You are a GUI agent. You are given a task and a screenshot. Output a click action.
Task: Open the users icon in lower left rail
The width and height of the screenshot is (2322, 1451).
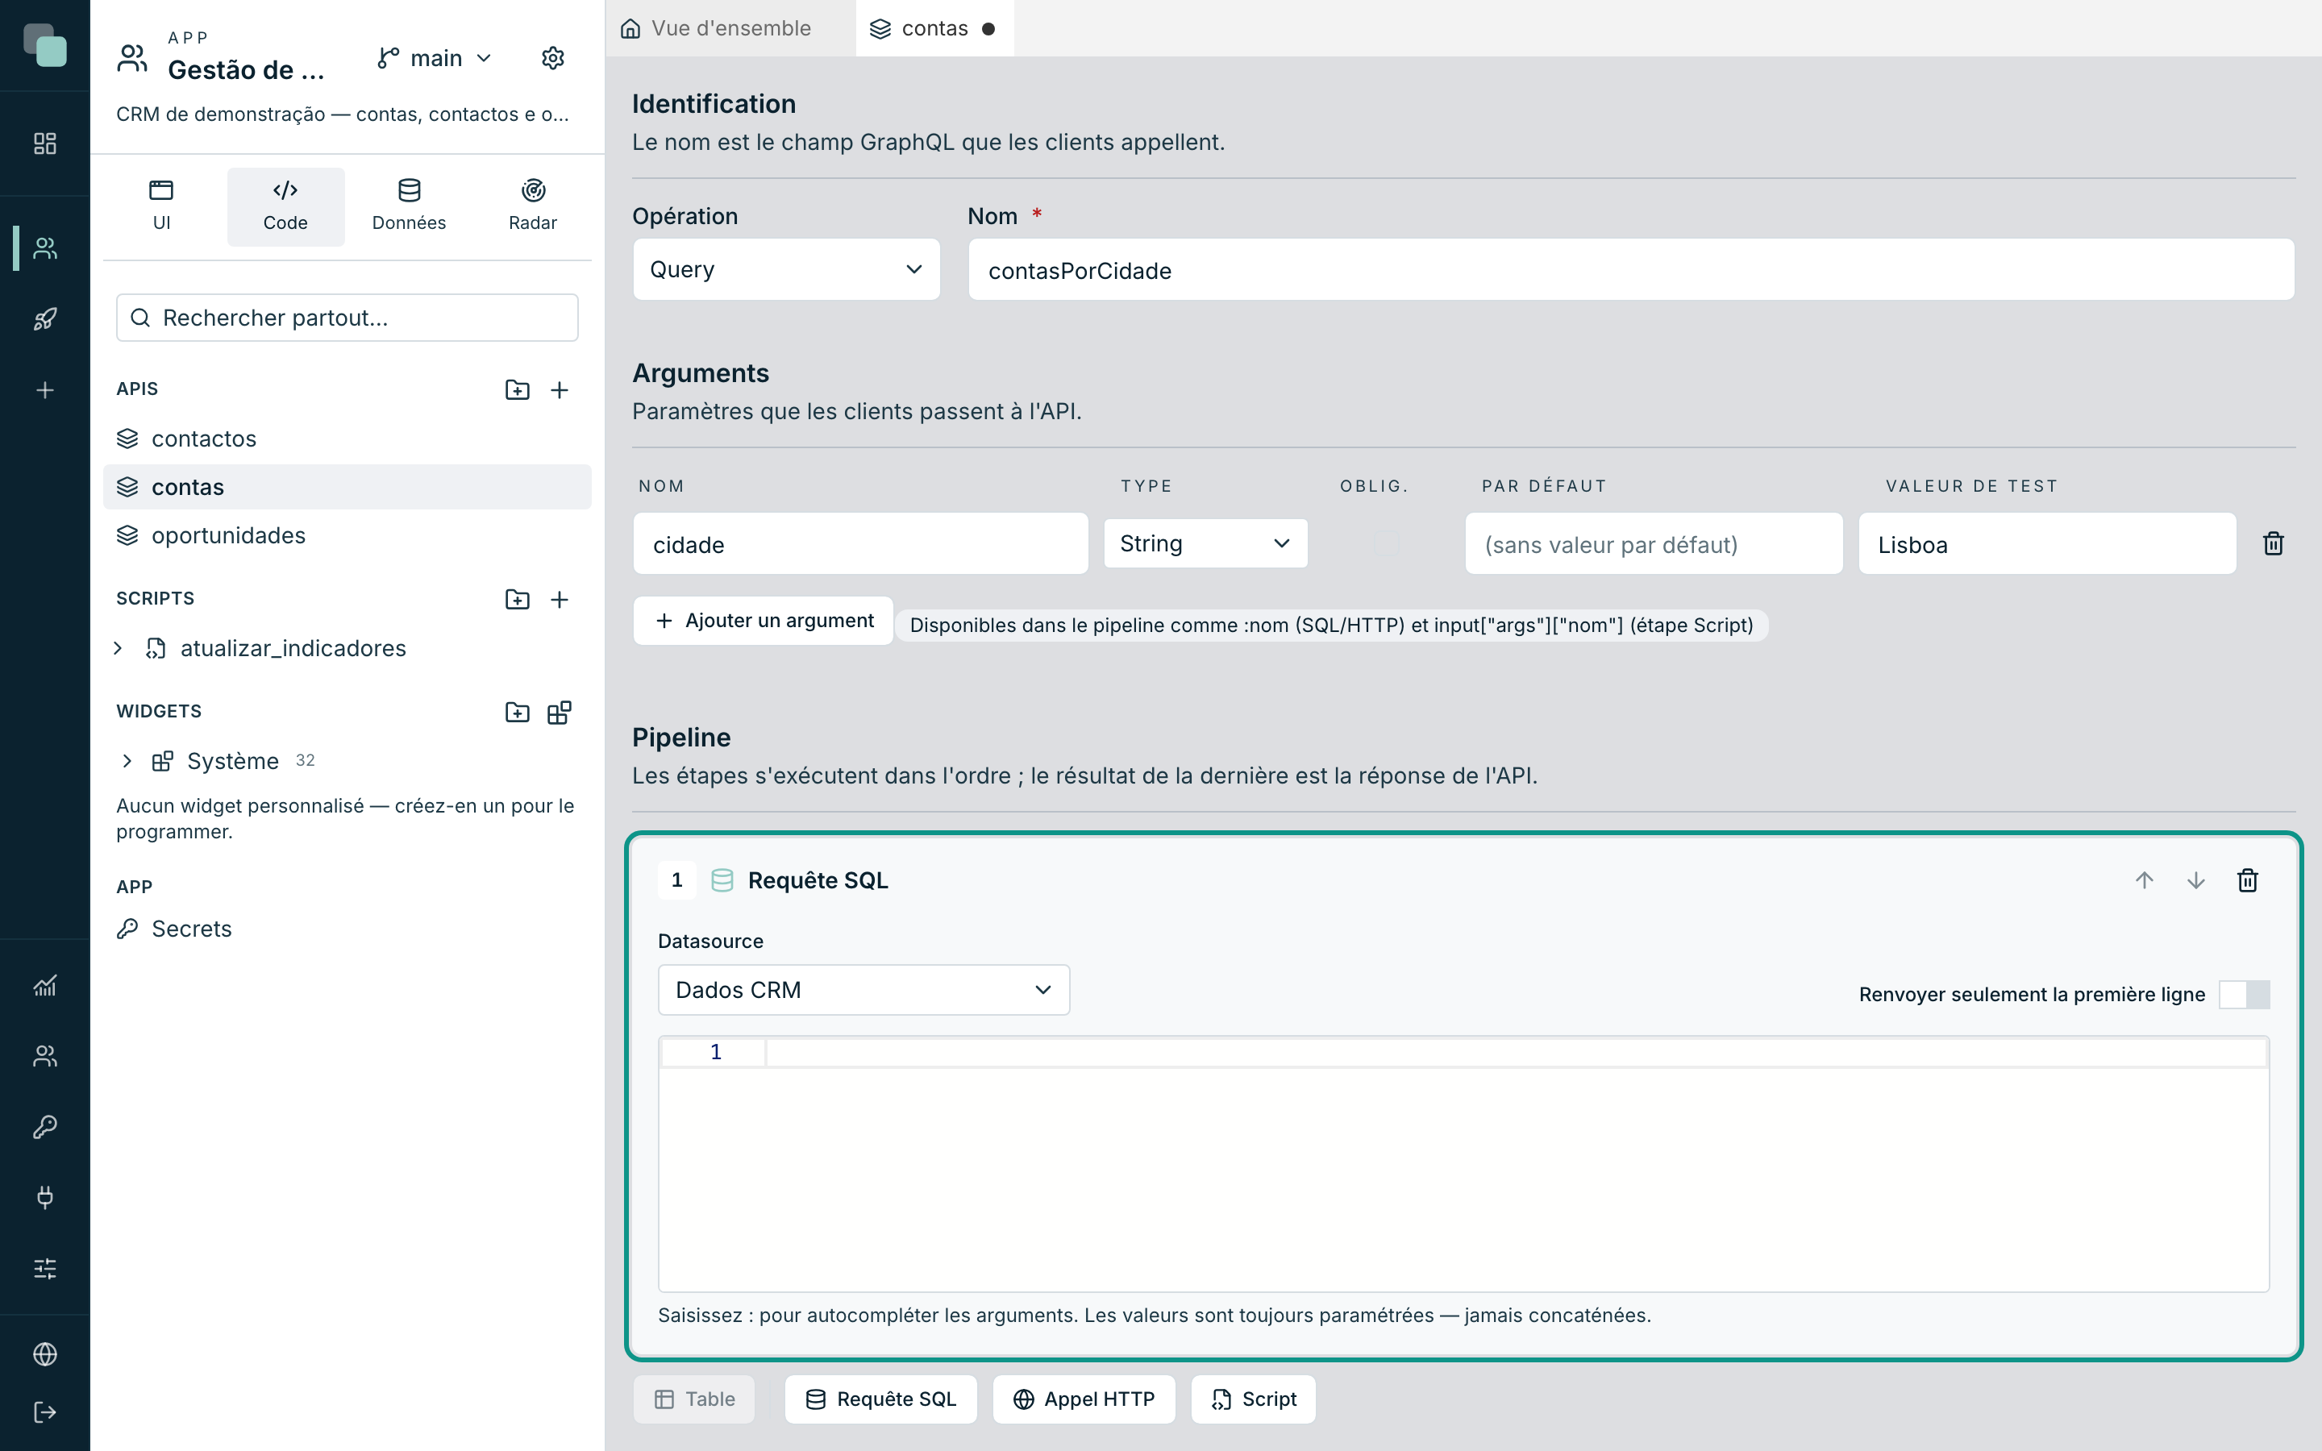tap(45, 1056)
